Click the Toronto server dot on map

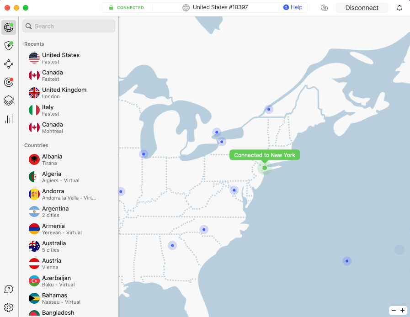(217, 132)
